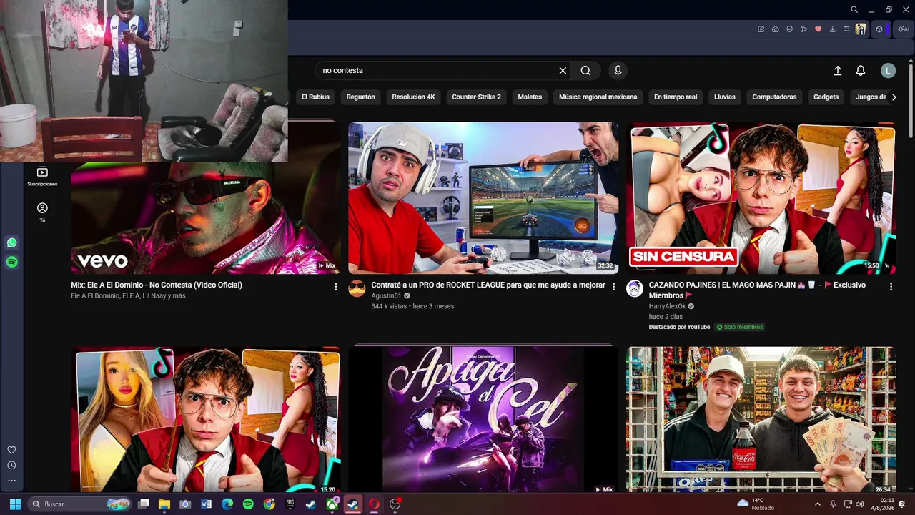Select the En tiempo real filter chip
Viewport: 915px width, 515px height.
click(676, 97)
